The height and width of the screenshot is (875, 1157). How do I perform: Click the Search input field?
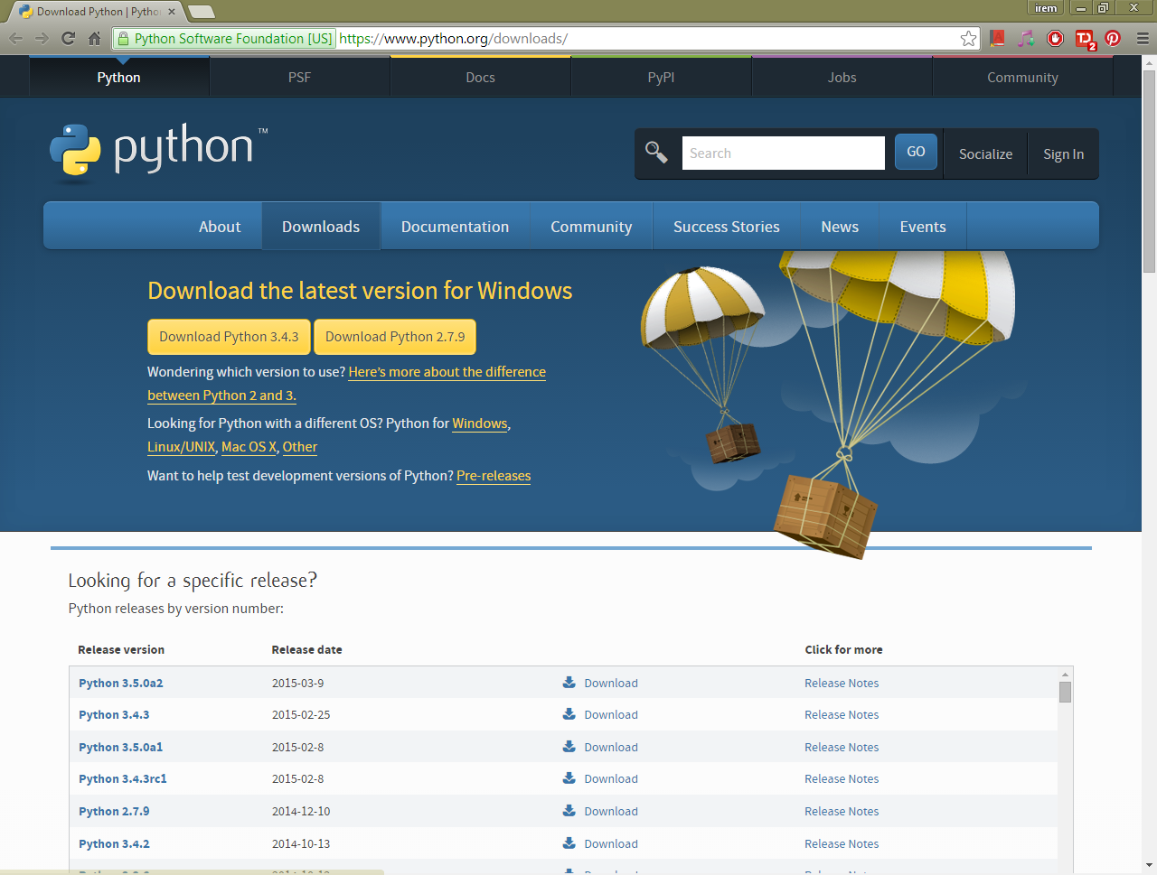(x=783, y=153)
